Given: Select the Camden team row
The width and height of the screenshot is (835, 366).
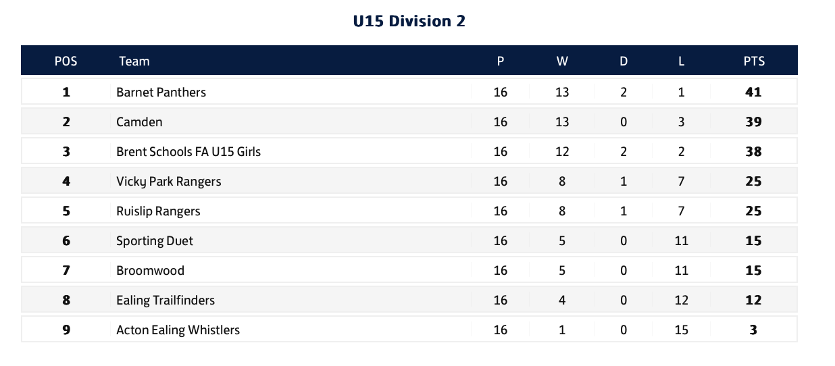Looking at the screenshot, I should 139,122.
